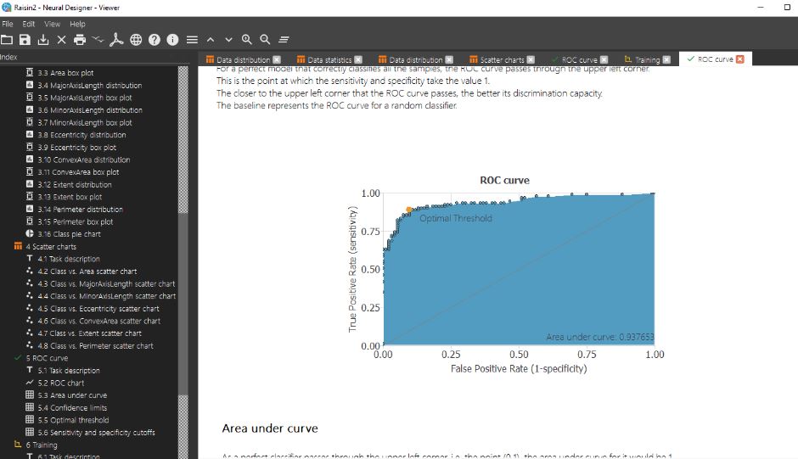Click the download/export arrow icon in toolbar
Screen dimensions: 798x459
pos(43,39)
